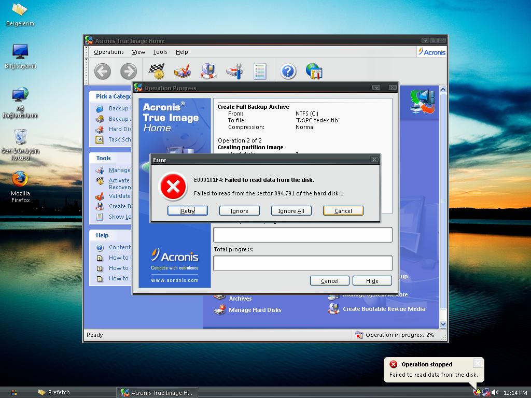Click Create Bootable Rescue Media link
Viewport: 531px width, 398px height.
click(384, 309)
